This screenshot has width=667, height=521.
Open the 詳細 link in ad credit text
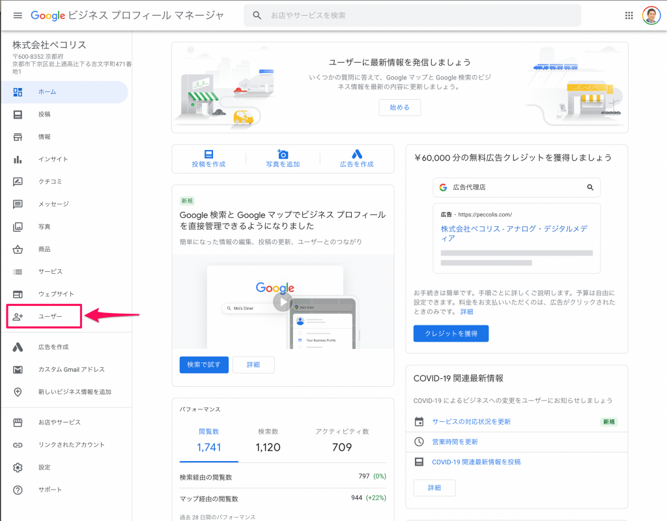click(466, 312)
